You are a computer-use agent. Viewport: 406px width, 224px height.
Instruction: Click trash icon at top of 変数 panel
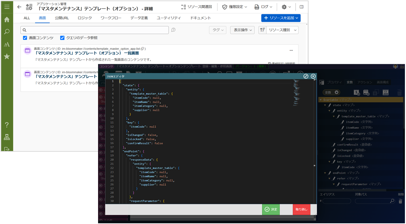point(399,92)
